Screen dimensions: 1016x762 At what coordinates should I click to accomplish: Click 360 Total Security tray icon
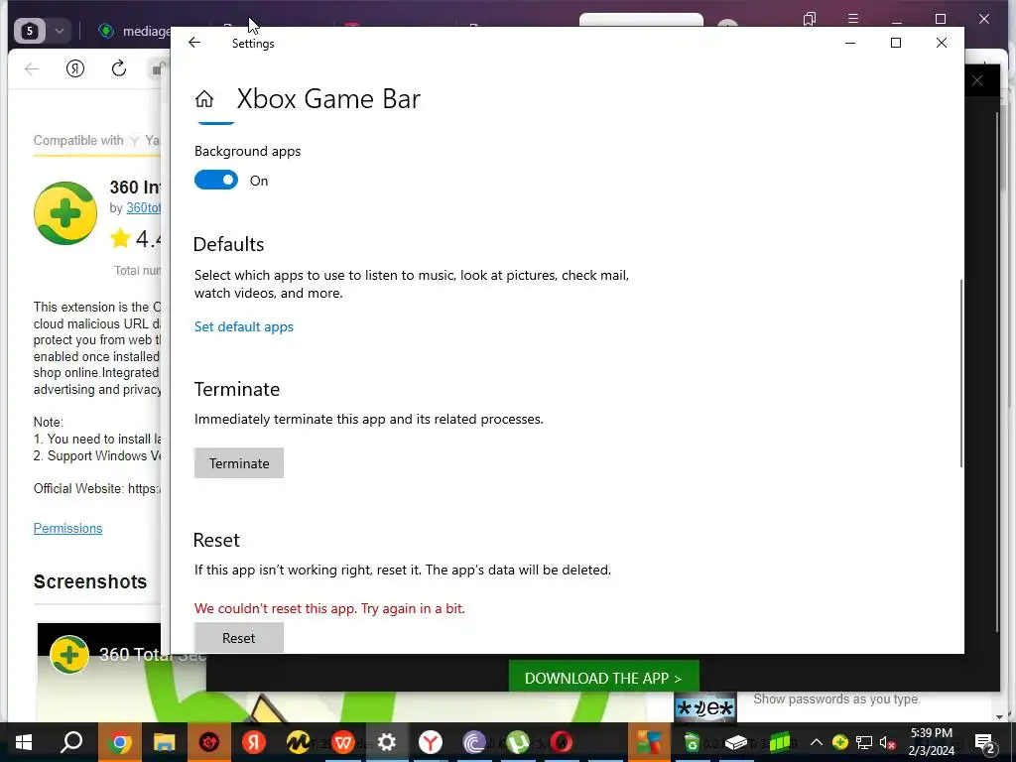(x=839, y=742)
